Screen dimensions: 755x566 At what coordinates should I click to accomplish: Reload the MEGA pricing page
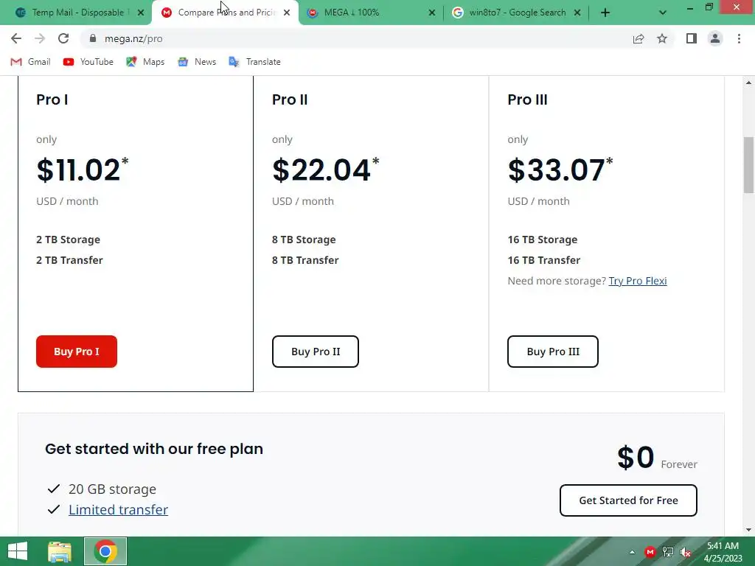click(63, 38)
